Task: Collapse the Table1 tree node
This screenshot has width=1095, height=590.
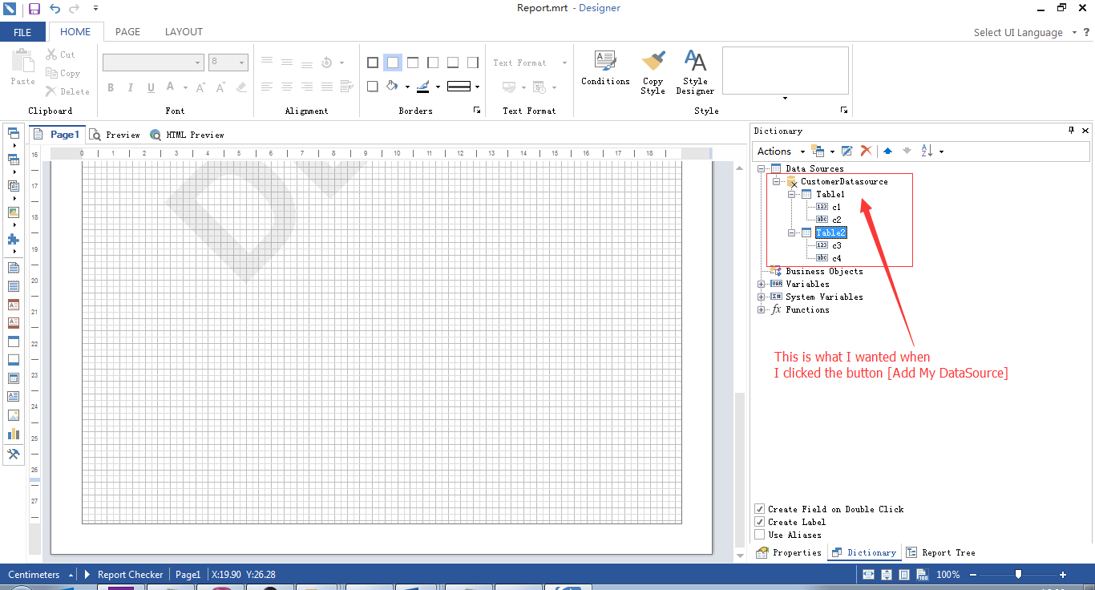Action: click(791, 194)
